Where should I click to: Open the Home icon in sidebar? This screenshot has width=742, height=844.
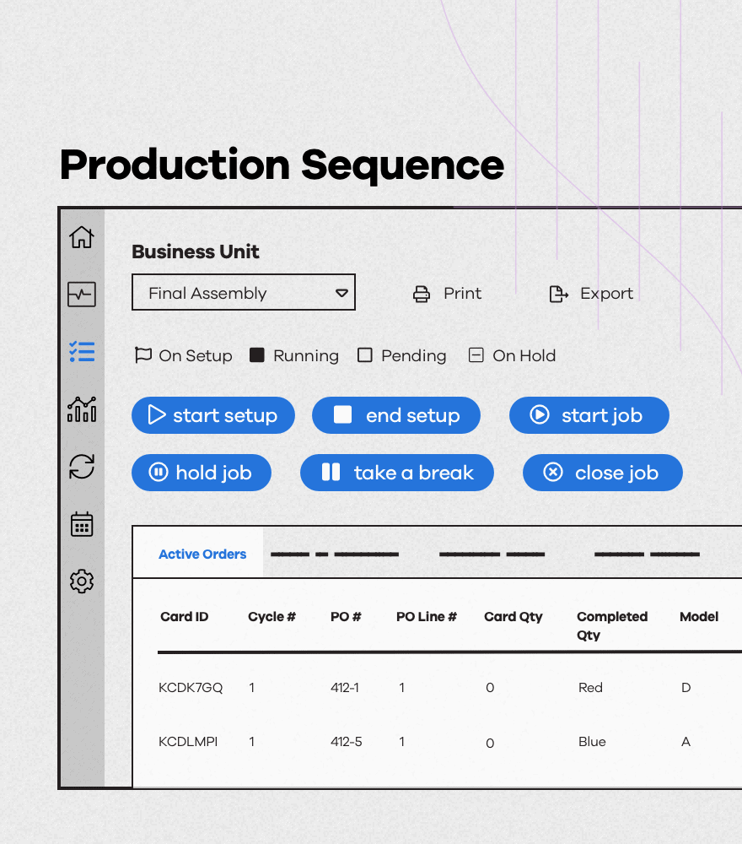click(82, 237)
